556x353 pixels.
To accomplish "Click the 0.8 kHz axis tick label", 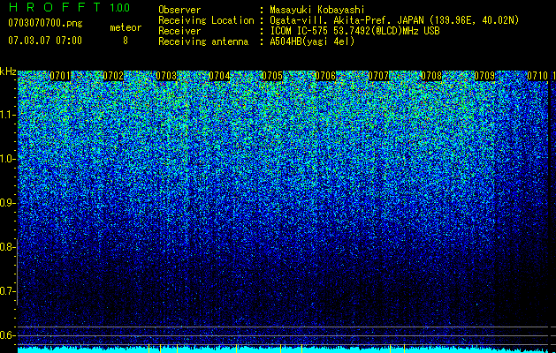I will pos(8,247).
